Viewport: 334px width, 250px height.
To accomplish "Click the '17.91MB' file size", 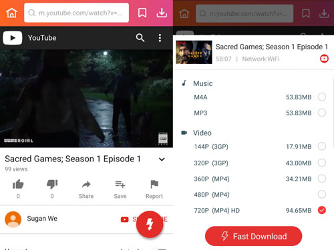I will click(x=299, y=147).
